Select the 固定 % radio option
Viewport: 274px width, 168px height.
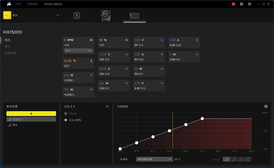[66, 114]
